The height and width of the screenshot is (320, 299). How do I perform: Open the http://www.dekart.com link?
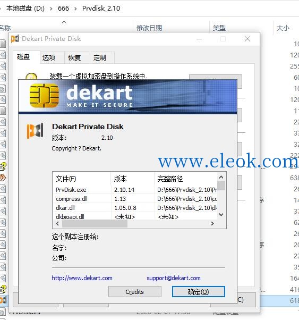pyautogui.click(x=82, y=278)
